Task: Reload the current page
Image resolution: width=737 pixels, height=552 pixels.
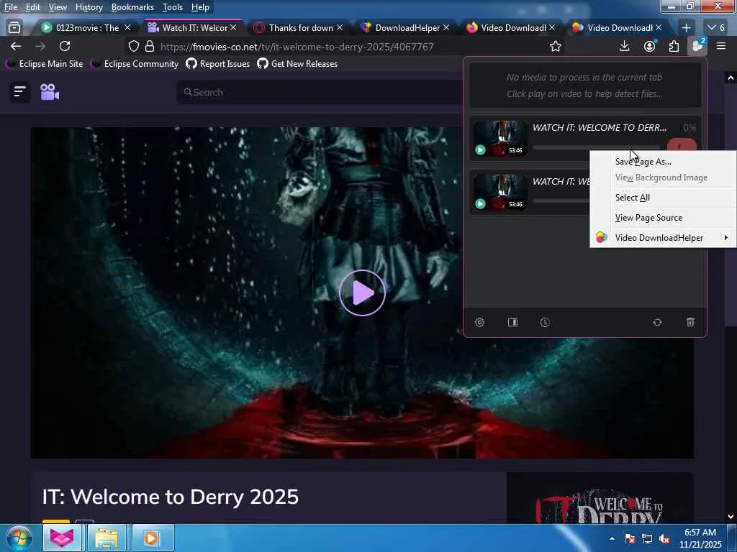Action: pyautogui.click(x=65, y=46)
